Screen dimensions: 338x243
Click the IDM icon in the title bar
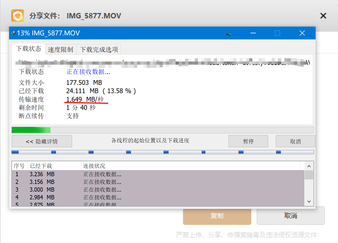tap(13, 33)
